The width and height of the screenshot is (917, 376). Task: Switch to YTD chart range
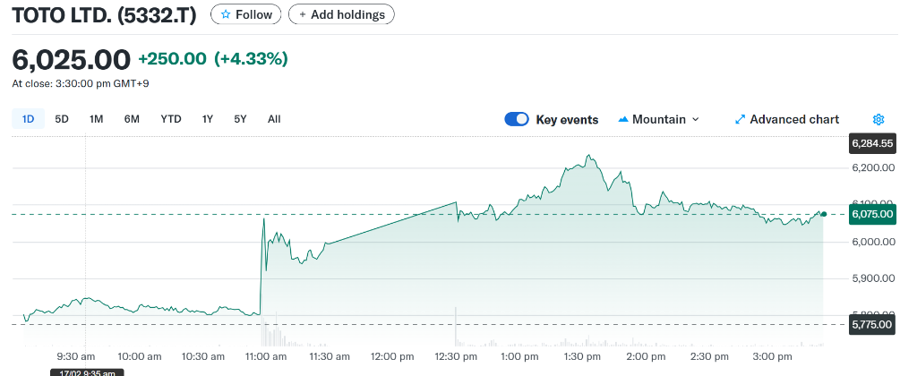click(171, 118)
